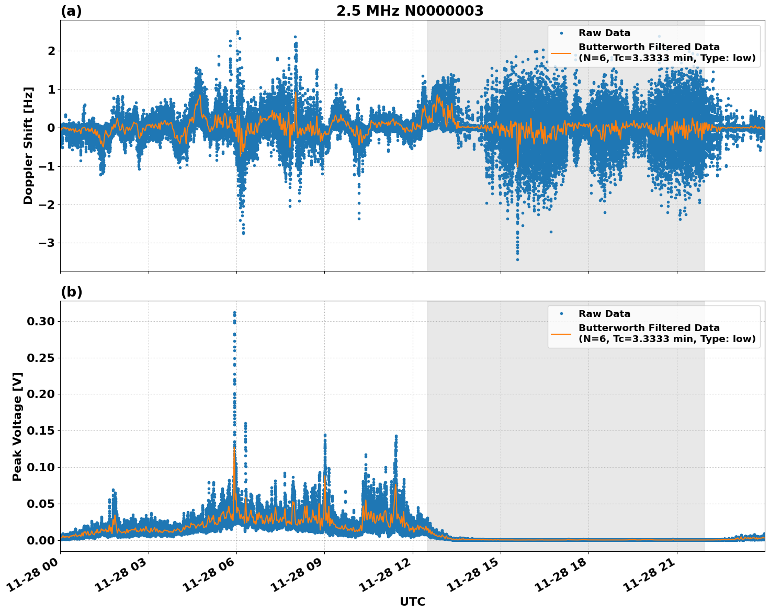
Task: Select the "Doppler Shift [Hz]" y-axis label
Action: coord(28,145)
